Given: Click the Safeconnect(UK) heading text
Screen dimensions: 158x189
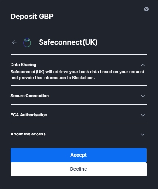Looking at the screenshot, I should (x=68, y=42).
